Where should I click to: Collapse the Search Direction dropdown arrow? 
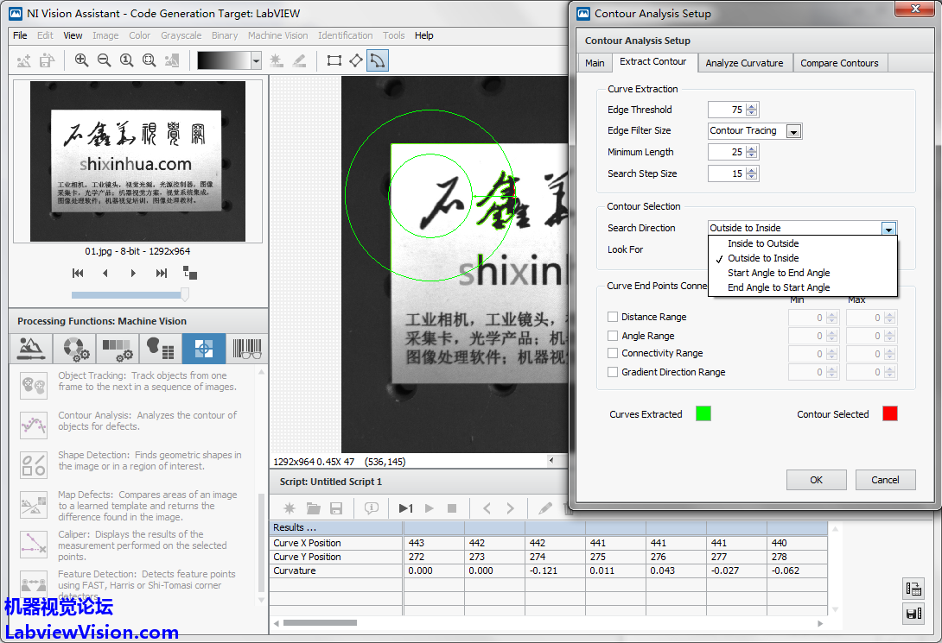click(888, 228)
